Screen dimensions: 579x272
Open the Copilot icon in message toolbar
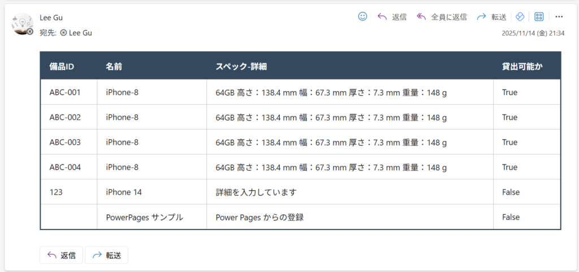(521, 17)
